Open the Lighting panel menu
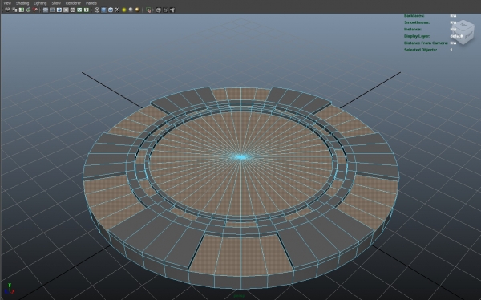This screenshot has width=481, height=300. (x=40, y=3)
